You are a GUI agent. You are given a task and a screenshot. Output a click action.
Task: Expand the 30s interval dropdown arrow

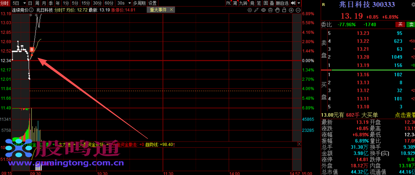(x=130, y=3)
